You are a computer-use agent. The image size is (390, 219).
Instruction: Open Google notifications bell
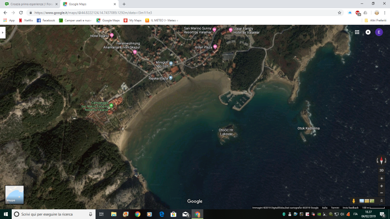pos(368,32)
